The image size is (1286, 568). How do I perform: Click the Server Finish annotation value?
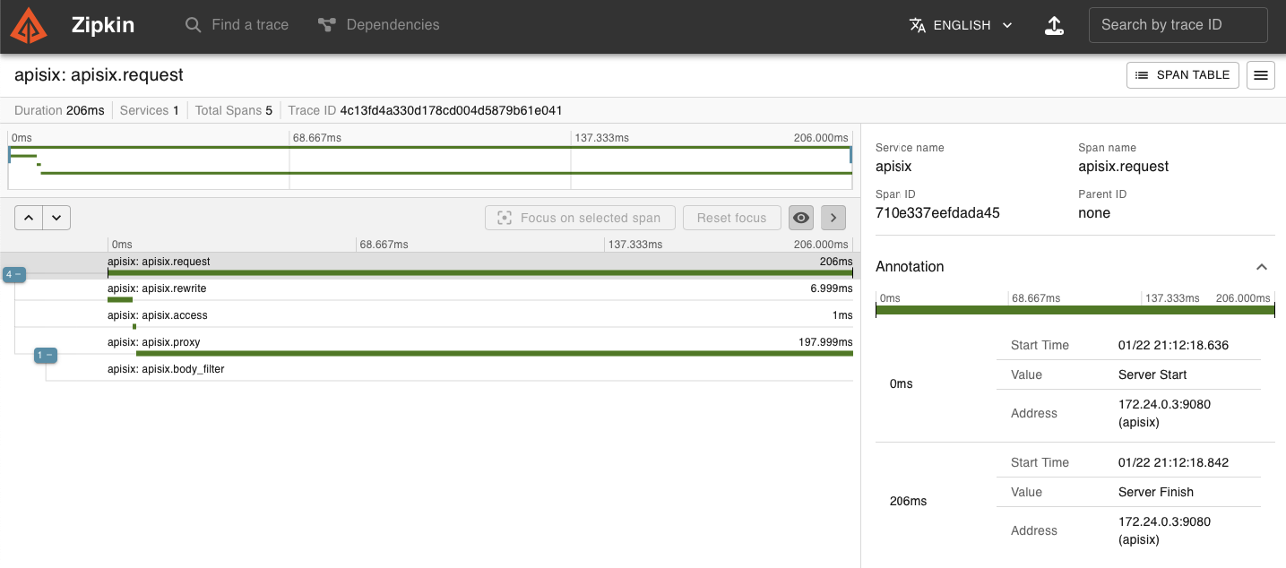[x=1156, y=492]
